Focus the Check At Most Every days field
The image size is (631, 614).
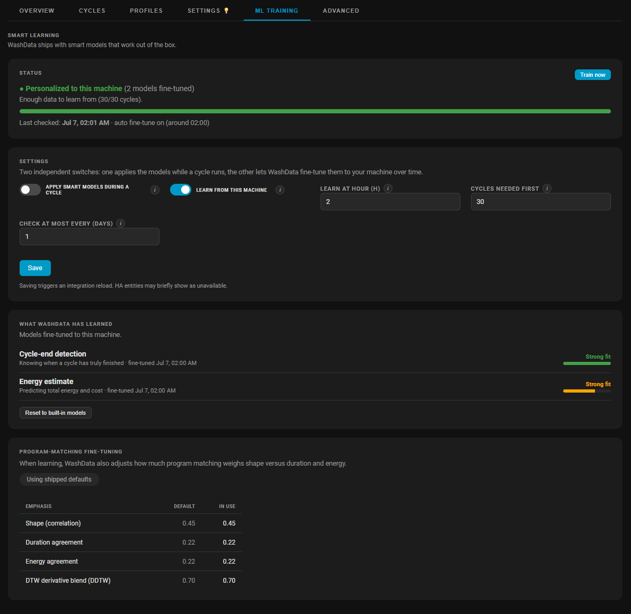[x=90, y=237]
